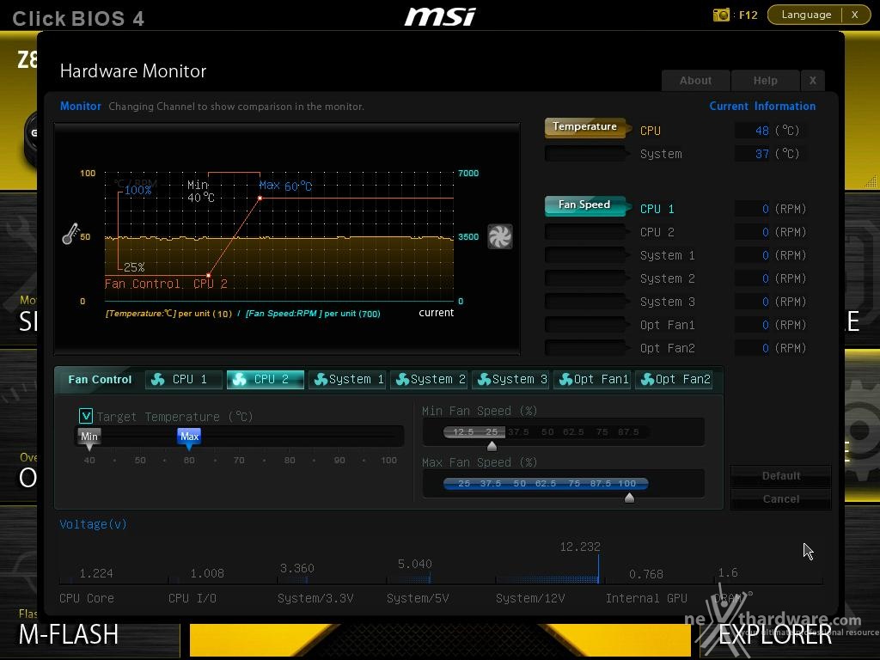
Task: Click the CPU temperature label
Action: click(x=651, y=131)
